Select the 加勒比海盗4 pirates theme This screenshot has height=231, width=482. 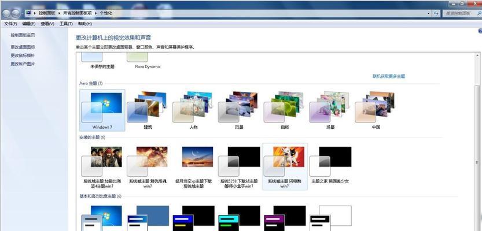(x=102, y=167)
